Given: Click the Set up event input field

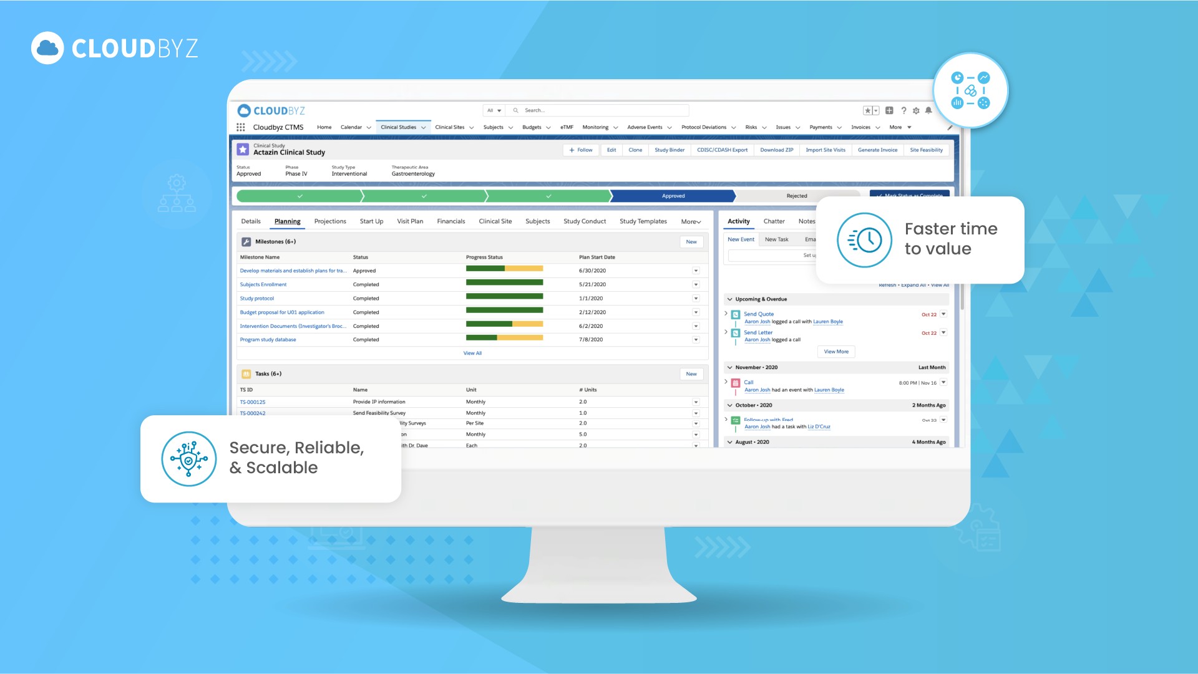Looking at the screenshot, I should point(772,256).
